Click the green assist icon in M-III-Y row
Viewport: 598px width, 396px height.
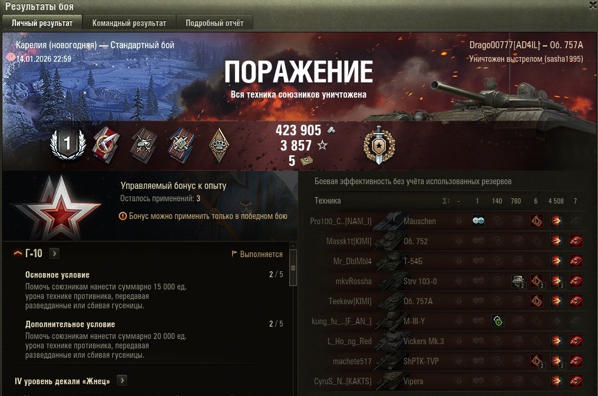coord(498,321)
